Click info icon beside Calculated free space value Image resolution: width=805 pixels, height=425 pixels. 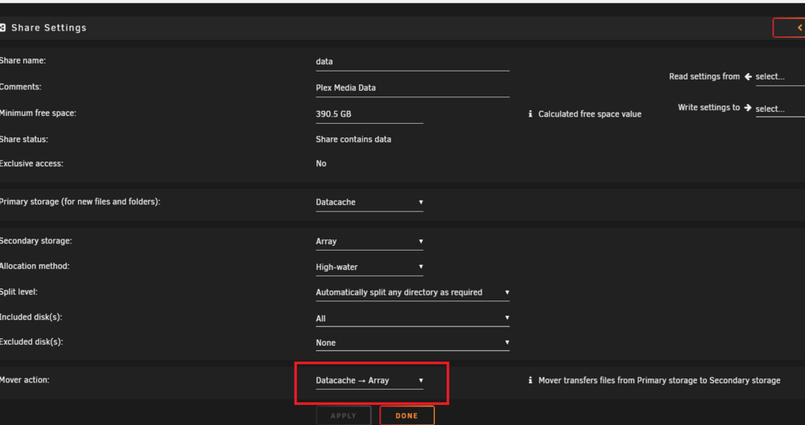(530, 114)
